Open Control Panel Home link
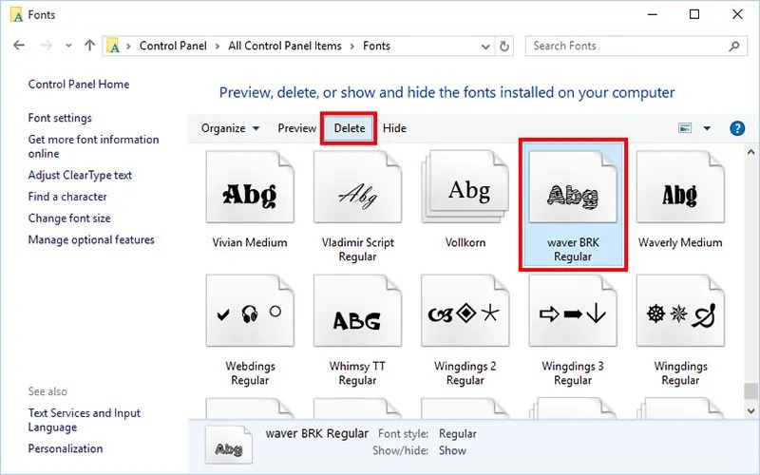 (79, 85)
